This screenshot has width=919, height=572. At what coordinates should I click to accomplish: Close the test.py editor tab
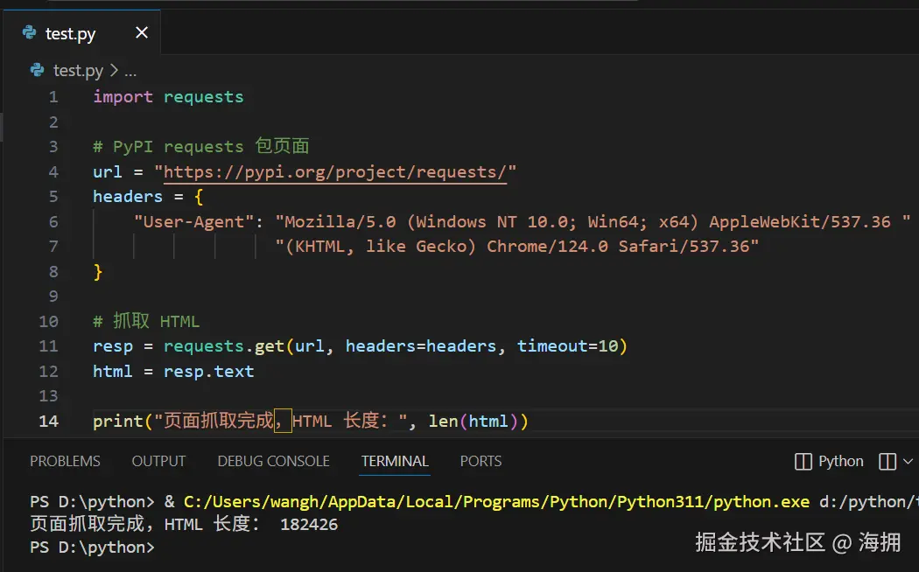pos(142,32)
